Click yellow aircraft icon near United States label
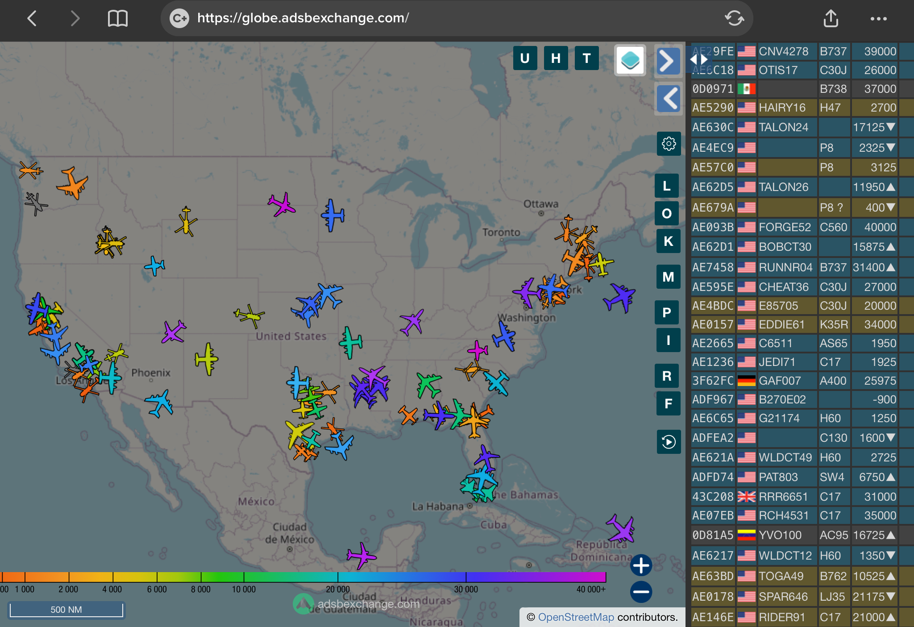 249,316
